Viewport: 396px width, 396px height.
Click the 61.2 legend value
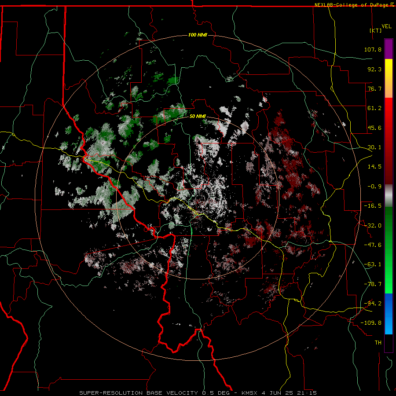[374, 108]
